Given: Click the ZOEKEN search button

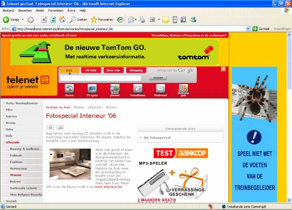Looking at the screenshot, I should [158, 78].
